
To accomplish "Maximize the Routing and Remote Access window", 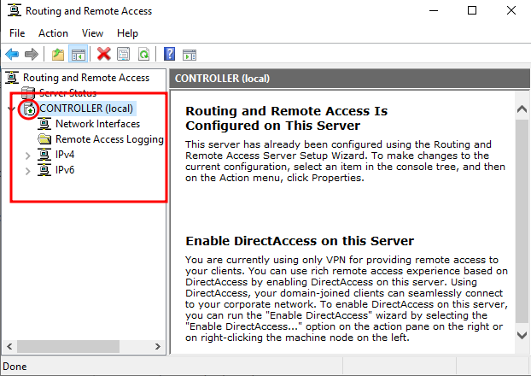I will (x=472, y=10).
